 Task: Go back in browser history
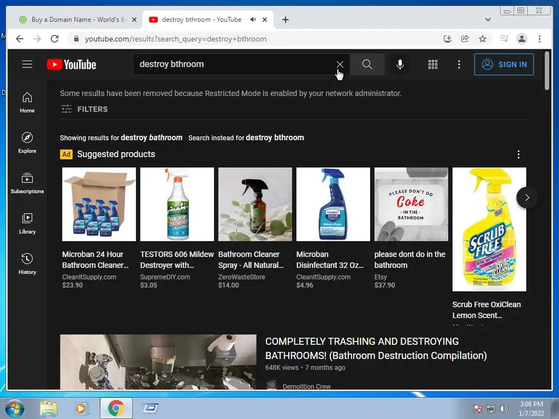(x=20, y=39)
